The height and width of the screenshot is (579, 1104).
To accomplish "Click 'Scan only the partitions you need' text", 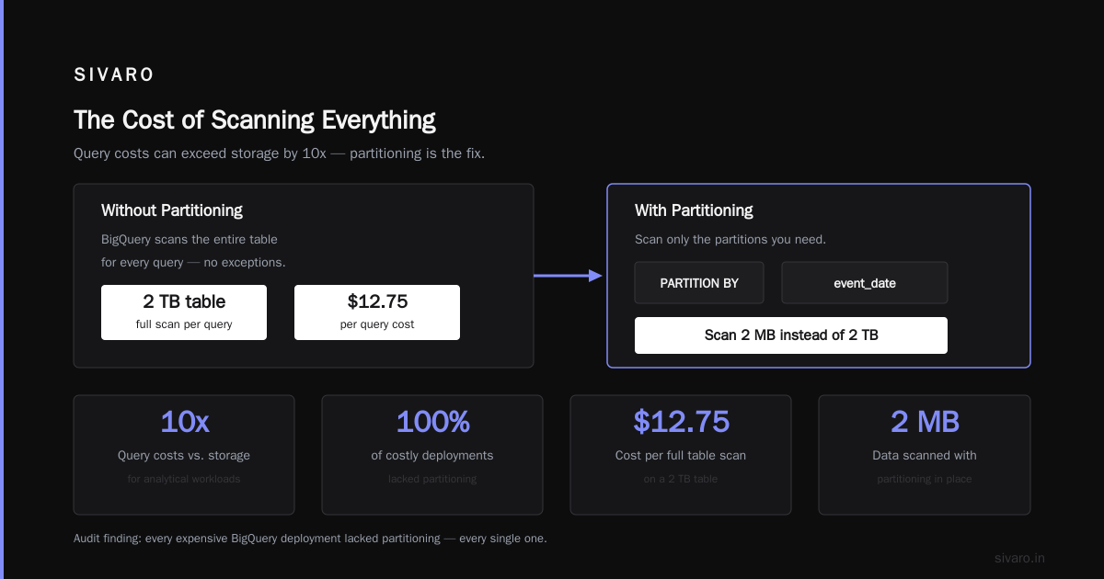I will [730, 240].
